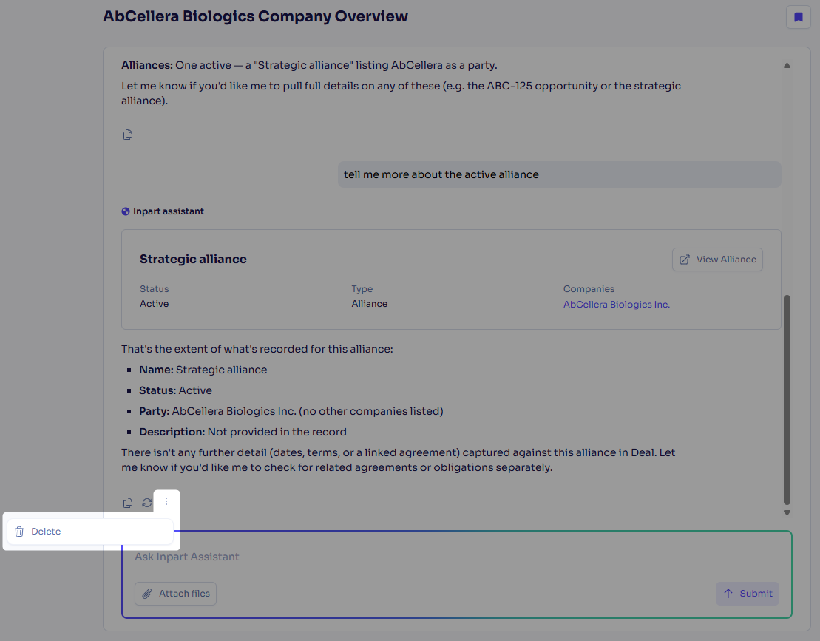The height and width of the screenshot is (641, 820).
Task: Submit the message
Action: [748, 594]
